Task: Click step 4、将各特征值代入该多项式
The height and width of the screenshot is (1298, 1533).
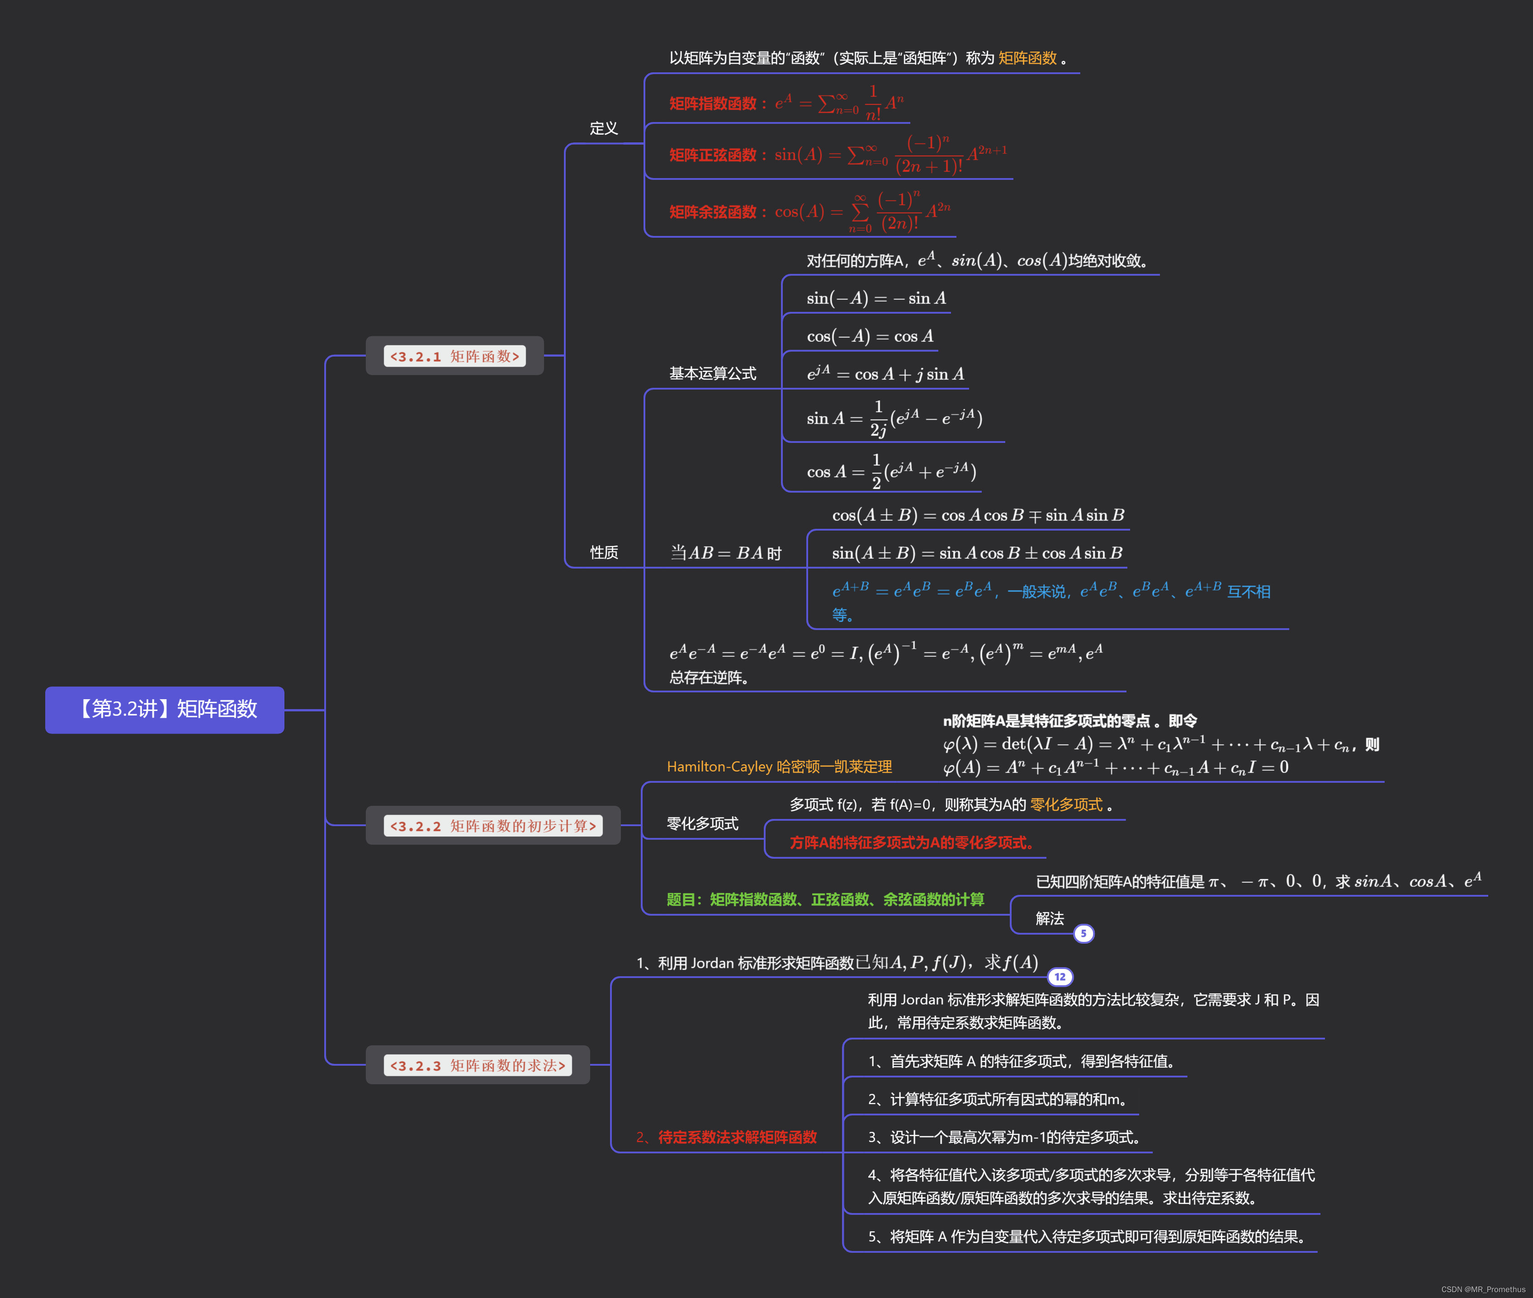Action: click(x=1091, y=1186)
